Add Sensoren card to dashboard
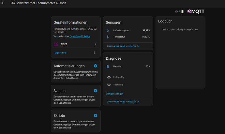Viewport: 225px width, 134px height. (123, 46)
